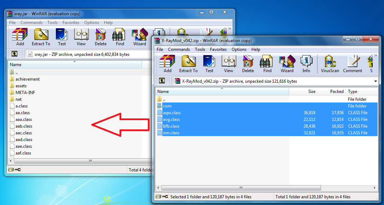Open Options menu in xray.jar window

pos(92,23)
